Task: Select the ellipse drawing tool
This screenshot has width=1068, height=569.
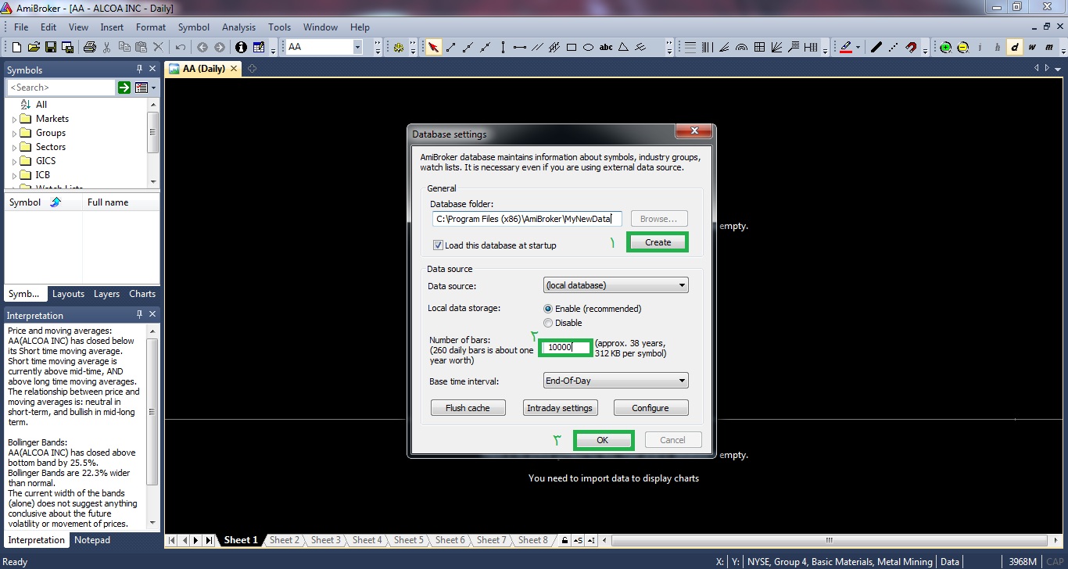Action: tap(588, 48)
